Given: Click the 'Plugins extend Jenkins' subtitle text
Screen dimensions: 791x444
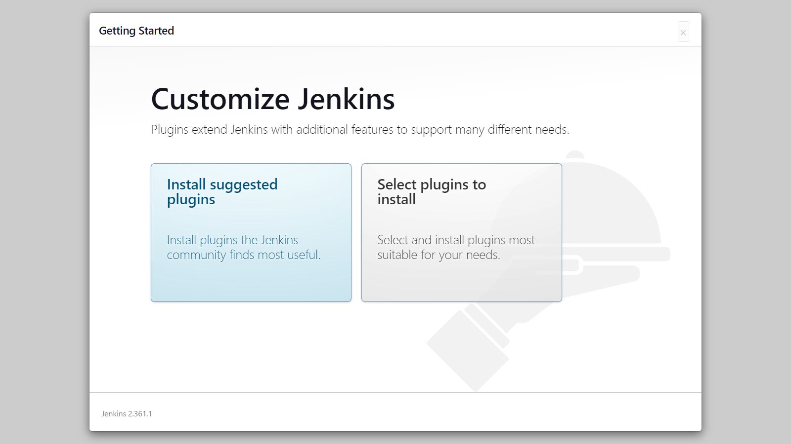Looking at the screenshot, I should pyautogui.click(x=359, y=130).
